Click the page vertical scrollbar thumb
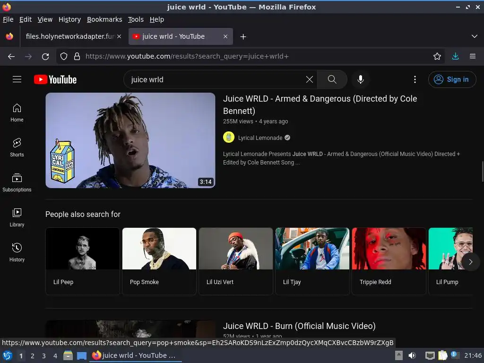Viewport: 484px width, 363px height. point(483,171)
